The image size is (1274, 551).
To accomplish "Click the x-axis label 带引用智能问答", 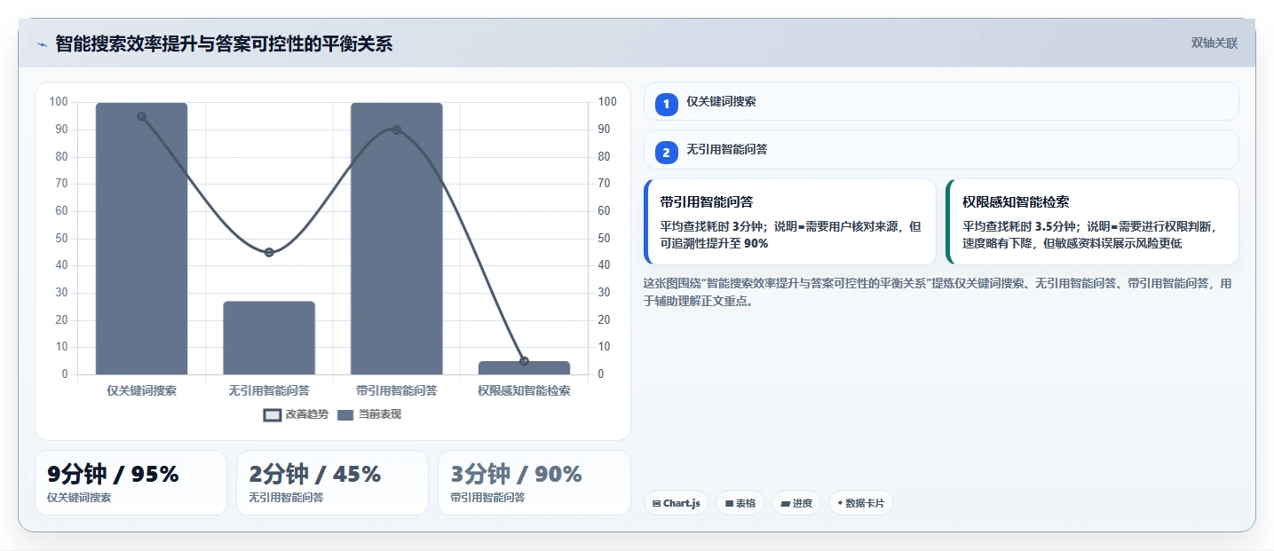I will [x=397, y=390].
